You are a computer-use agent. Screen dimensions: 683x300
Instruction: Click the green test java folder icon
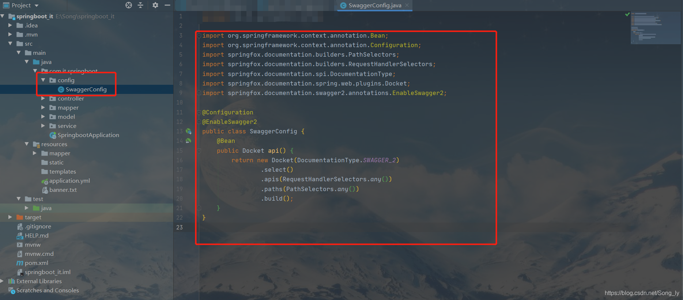(x=36, y=208)
